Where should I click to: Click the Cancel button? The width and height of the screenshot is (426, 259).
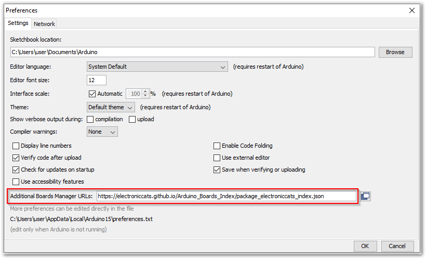point(397,246)
